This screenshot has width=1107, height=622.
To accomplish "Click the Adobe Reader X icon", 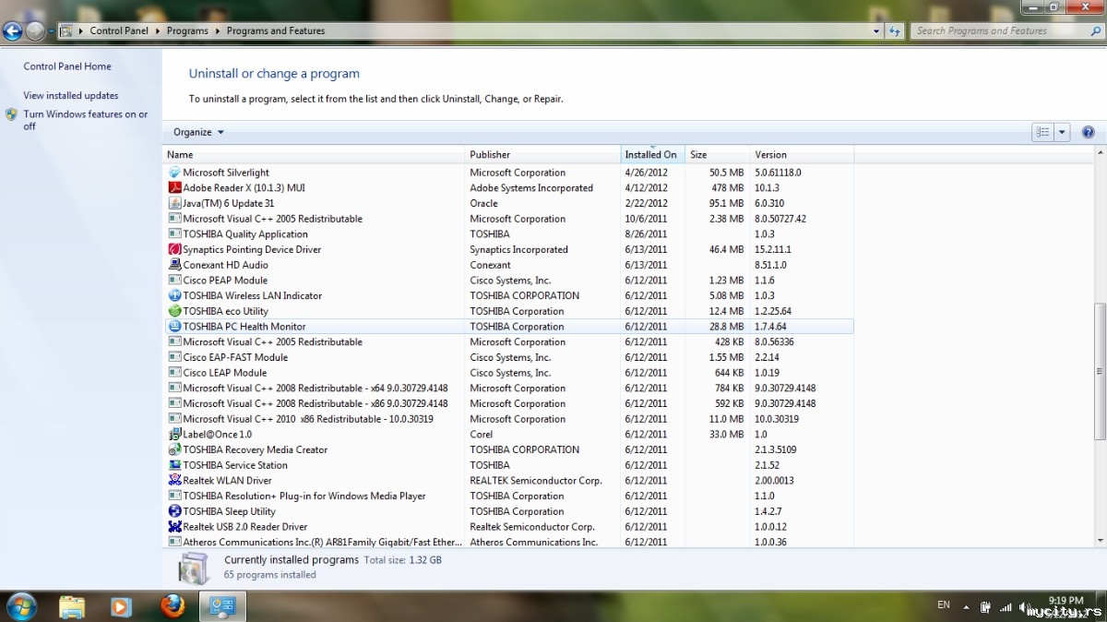I will [175, 187].
